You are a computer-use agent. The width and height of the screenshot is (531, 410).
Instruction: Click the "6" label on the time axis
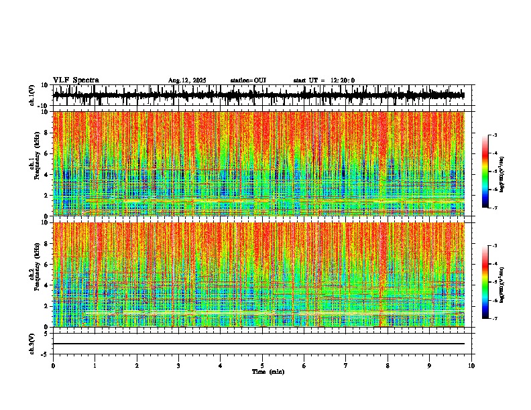click(304, 366)
